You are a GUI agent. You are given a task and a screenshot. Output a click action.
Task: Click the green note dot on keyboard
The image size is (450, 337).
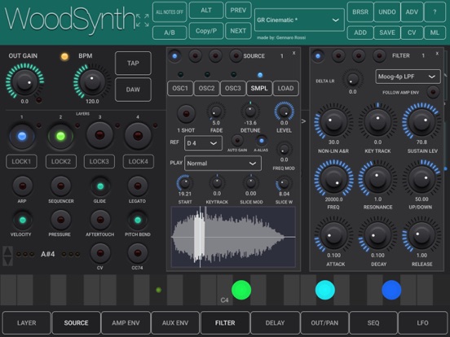pos(241,290)
